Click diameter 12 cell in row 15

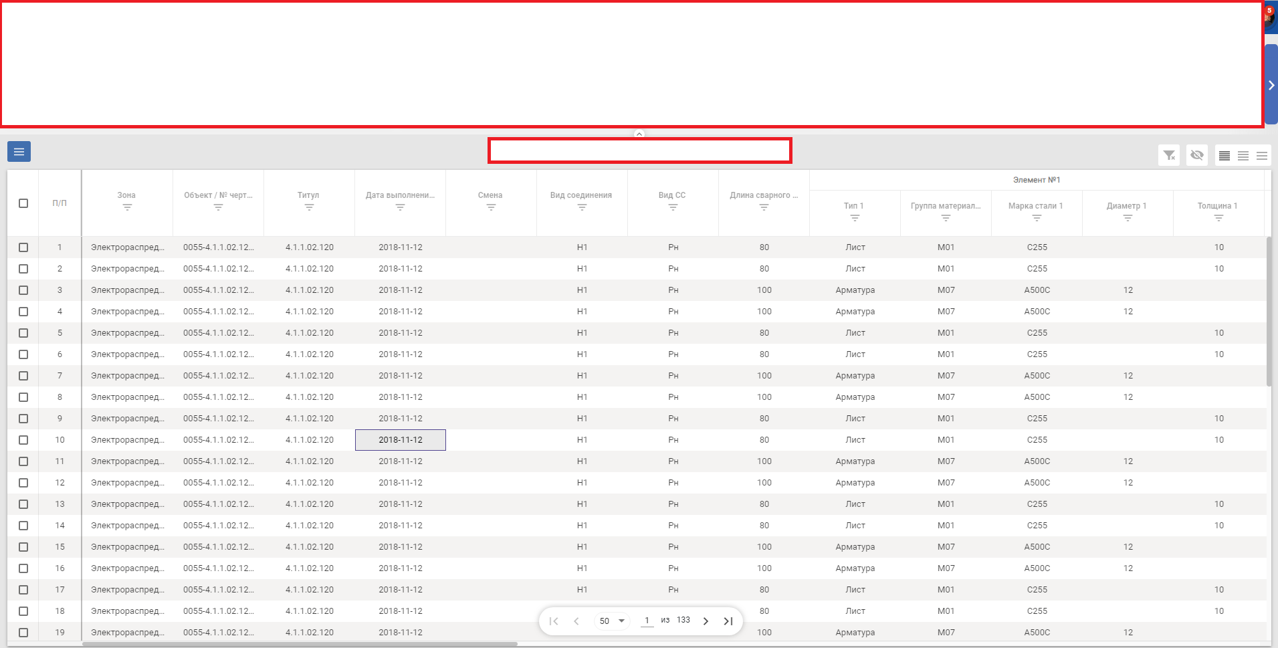tap(1128, 547)
